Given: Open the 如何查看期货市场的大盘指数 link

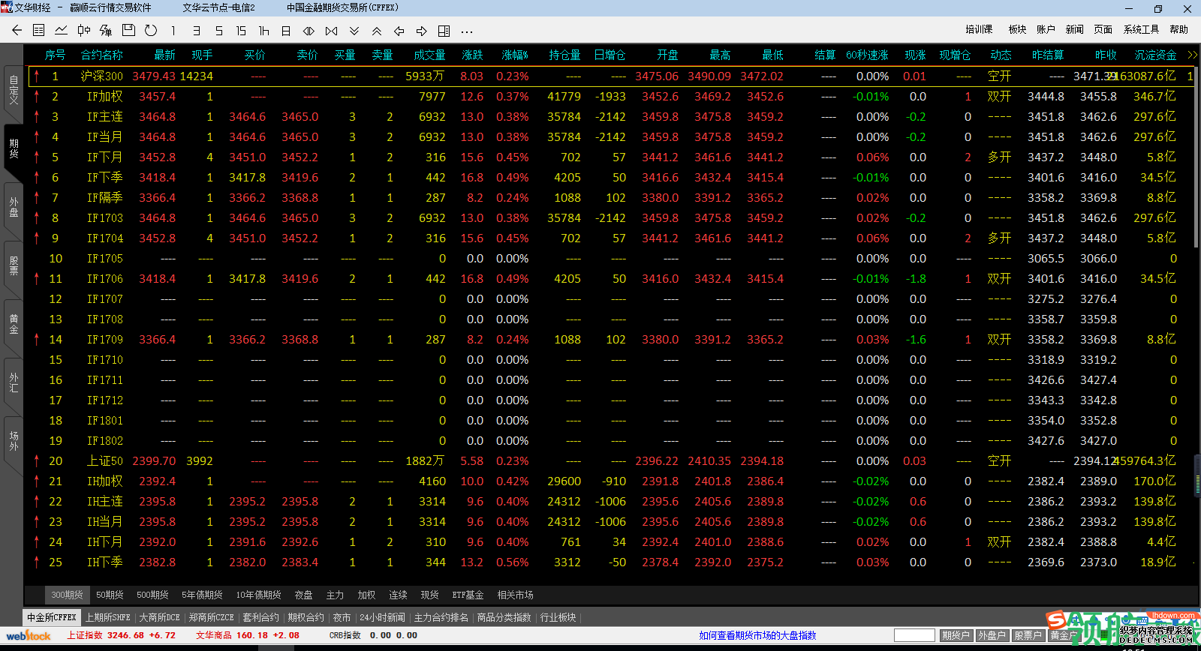Looking at the screenshot, I should pyautogui.click(x=757, y=635).
